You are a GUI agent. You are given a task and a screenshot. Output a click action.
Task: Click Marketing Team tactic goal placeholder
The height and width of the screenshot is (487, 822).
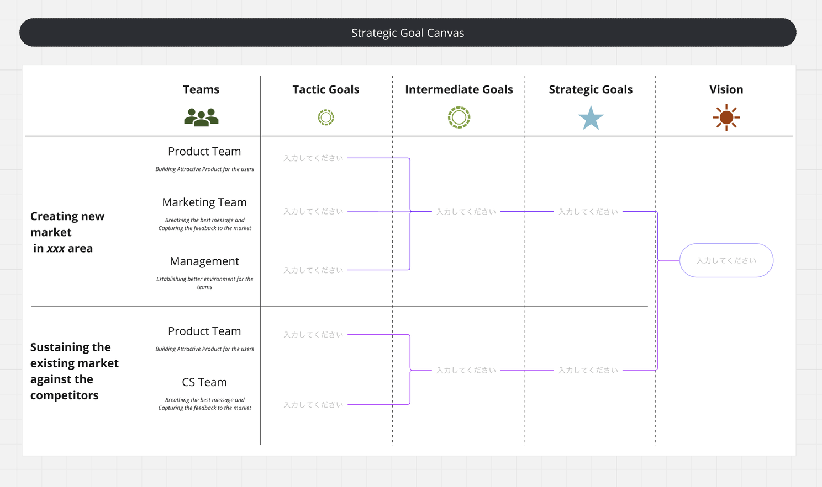(313, 211)
